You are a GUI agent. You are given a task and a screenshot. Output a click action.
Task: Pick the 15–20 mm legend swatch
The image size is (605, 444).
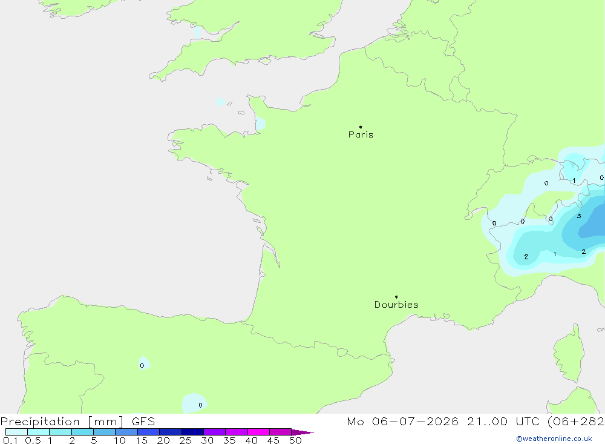click(x=149, y=432)
